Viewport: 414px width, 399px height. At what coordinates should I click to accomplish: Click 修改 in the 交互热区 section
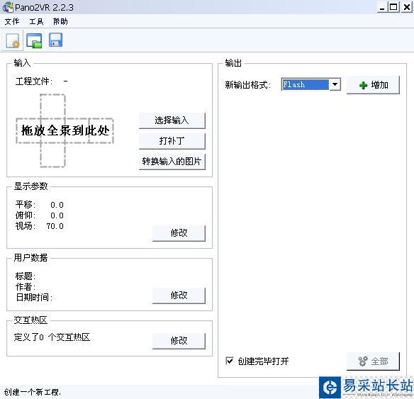(x=179, y=341)
